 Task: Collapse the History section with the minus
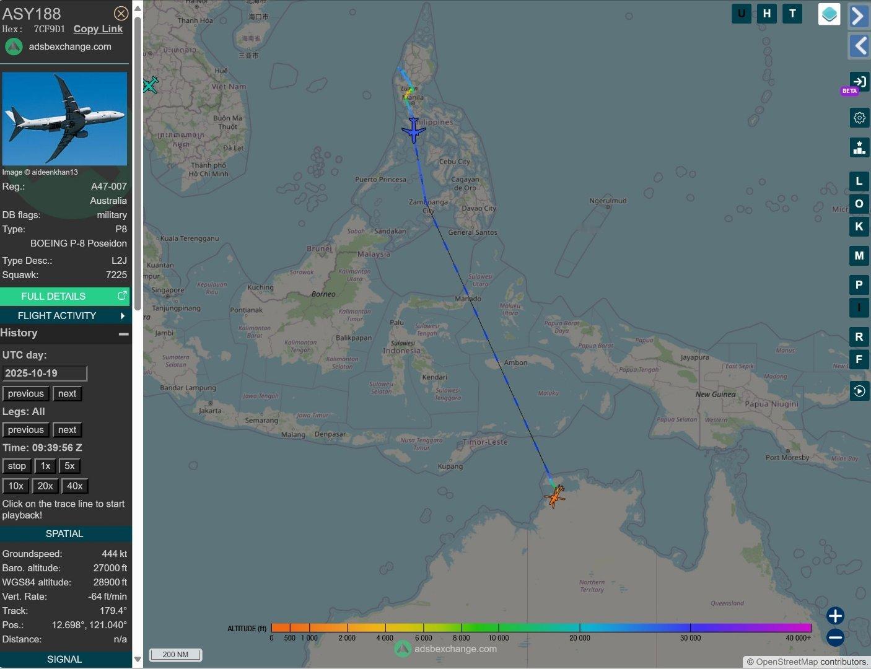pyautogui.click(x=124, y=334)
